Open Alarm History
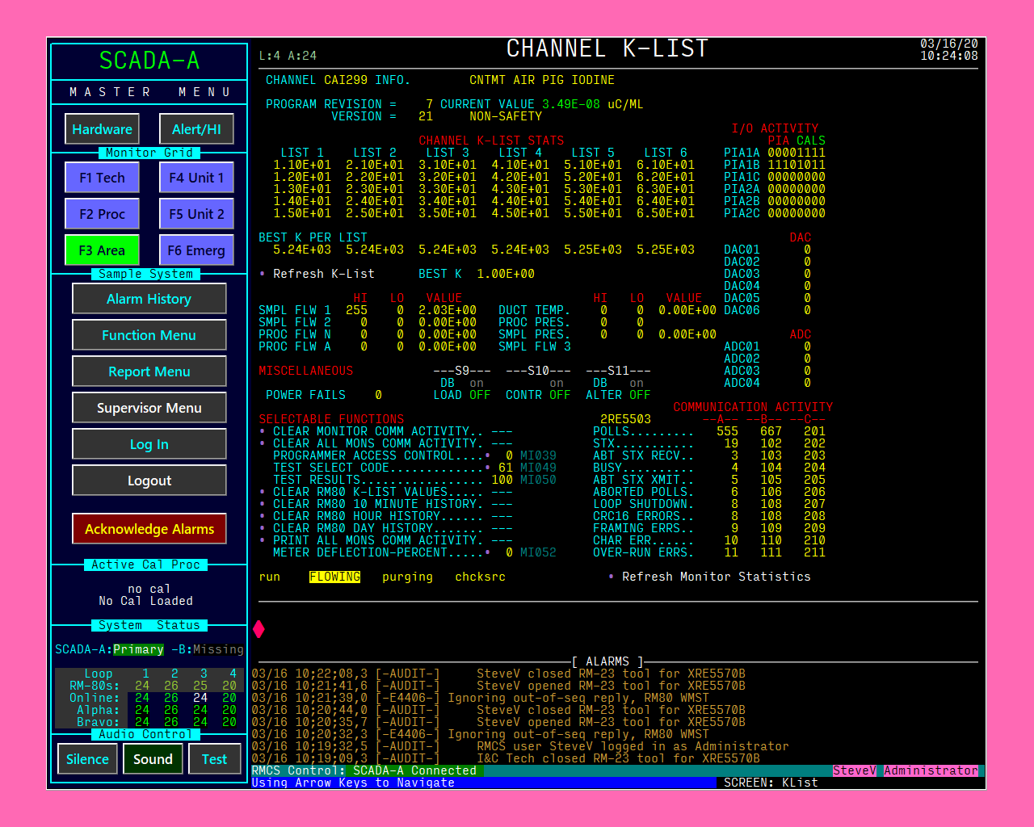Image resolution: width=1034 pixels, height=827 pixels. 149,299
